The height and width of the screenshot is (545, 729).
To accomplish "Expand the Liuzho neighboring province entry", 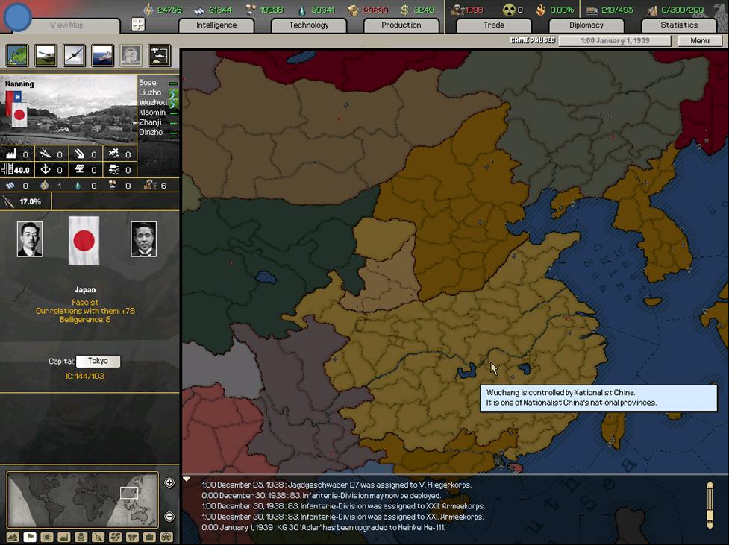I will [151, 92].
